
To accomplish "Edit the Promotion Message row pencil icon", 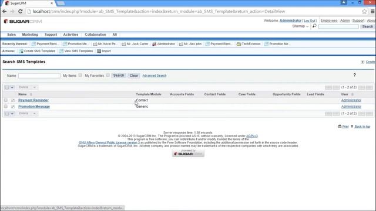I will tap(13, 107).
